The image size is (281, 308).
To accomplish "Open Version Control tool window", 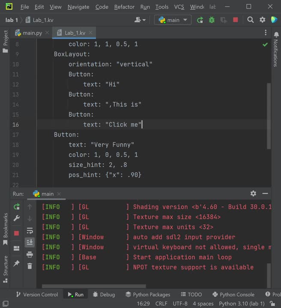I will coord(37,294).
